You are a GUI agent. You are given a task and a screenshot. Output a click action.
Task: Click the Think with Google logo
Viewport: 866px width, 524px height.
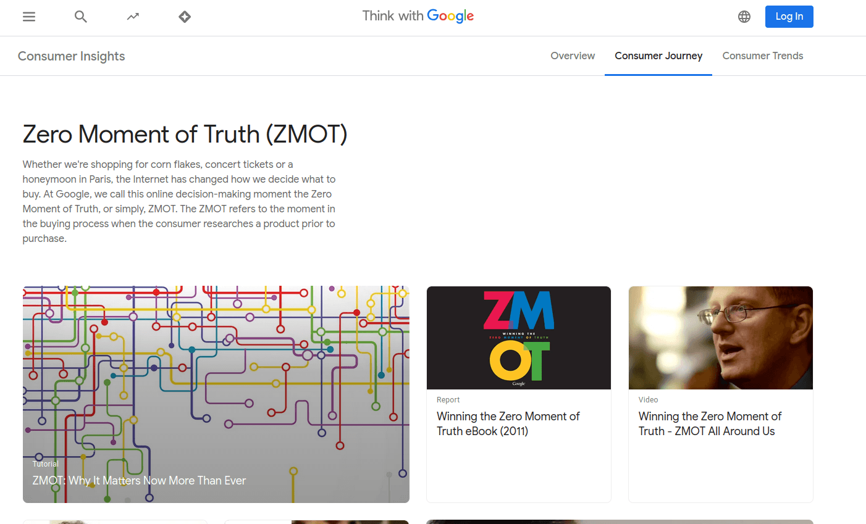[x=418, y=16]
